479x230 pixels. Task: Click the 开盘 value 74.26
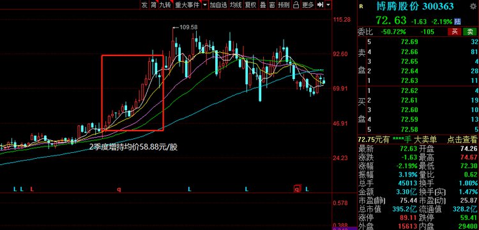pos(469,148)
